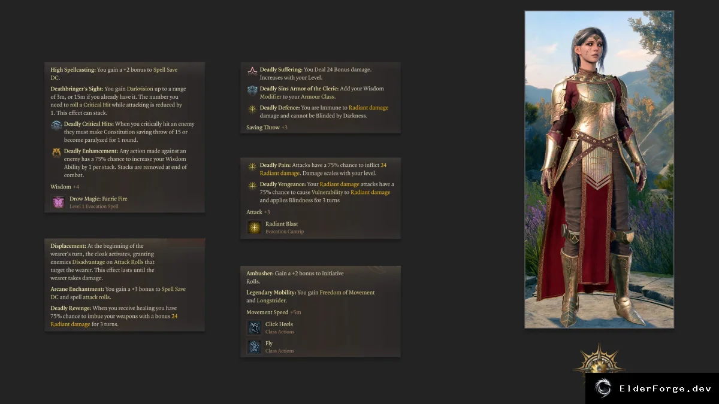The height and width of the screenshot is (404, 719).
Task: Click the 'Wisdom +4' stat line
Action: [x=65, y=187]
